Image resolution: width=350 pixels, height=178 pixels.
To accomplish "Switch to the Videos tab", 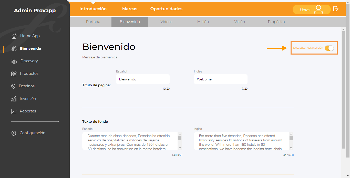I will 166,22.
